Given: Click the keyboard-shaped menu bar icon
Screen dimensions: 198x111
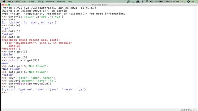Looking at the screenshot, I should pyautogui.click(x=138, y=2).
